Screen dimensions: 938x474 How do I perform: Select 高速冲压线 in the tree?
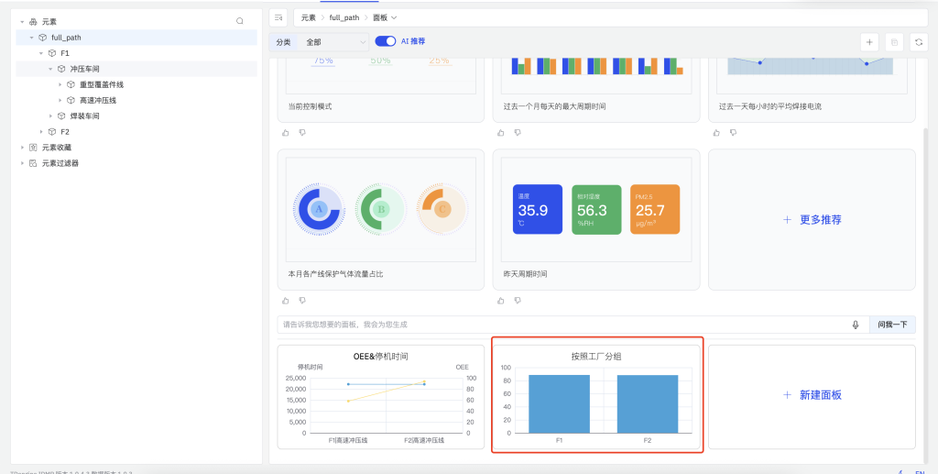pyautogui.click(x=98, y=100)
